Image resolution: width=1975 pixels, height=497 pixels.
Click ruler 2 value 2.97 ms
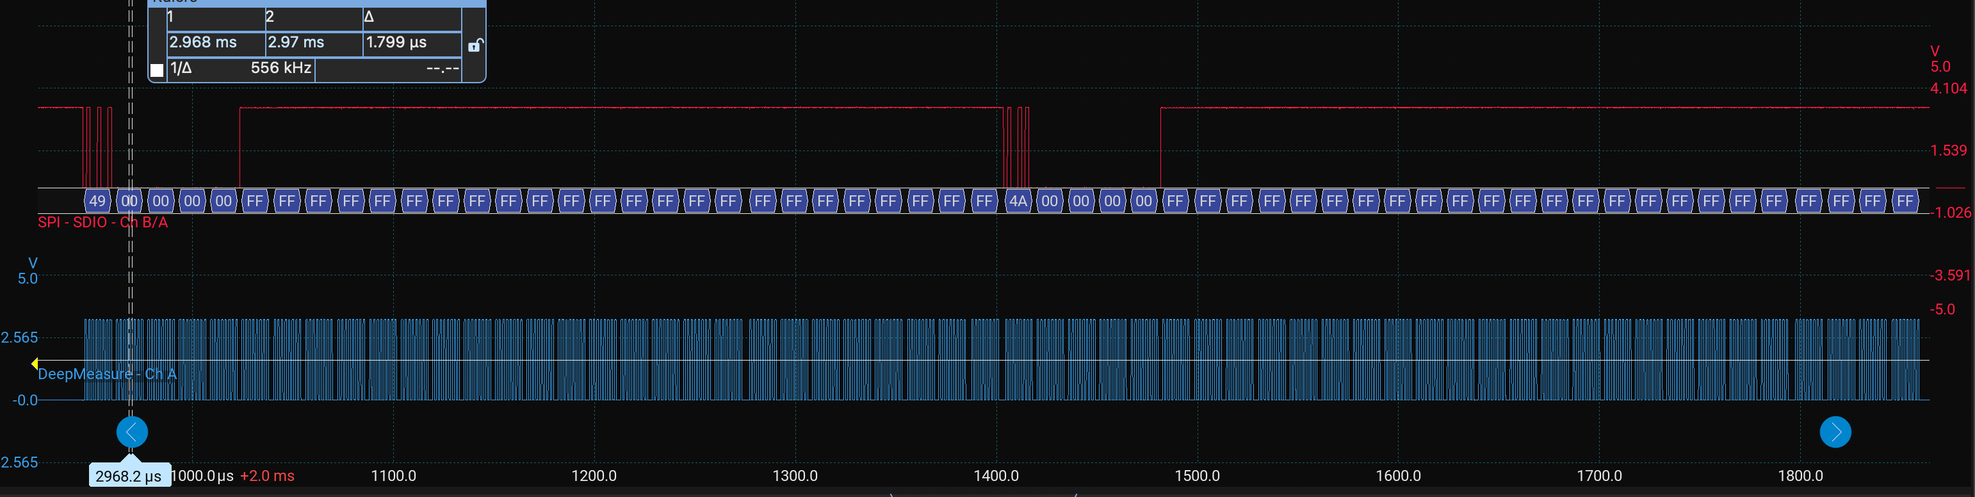point(296,42)
